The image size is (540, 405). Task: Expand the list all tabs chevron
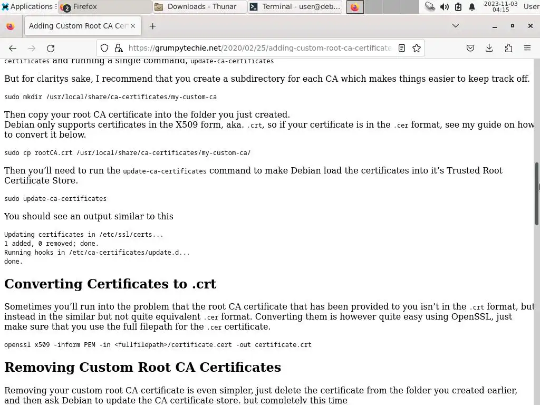(x=455, y=26)
